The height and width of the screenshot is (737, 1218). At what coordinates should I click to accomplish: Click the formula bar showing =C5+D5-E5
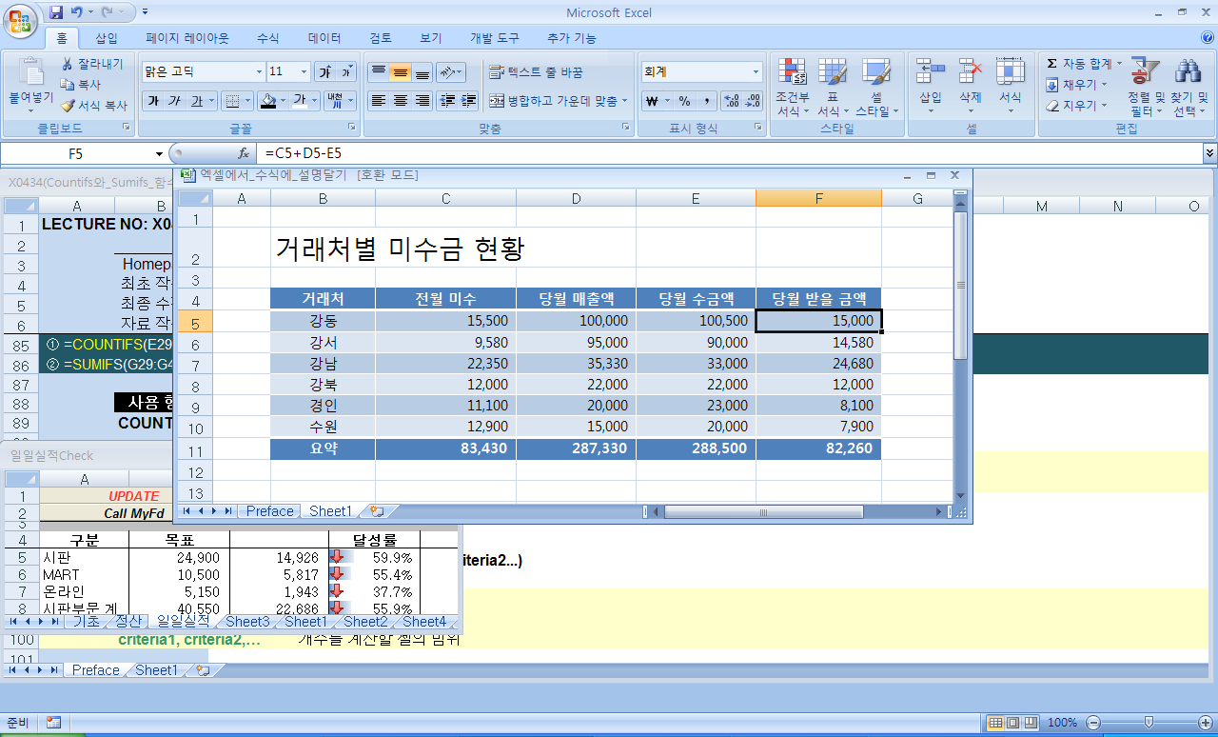coord(731,153)
